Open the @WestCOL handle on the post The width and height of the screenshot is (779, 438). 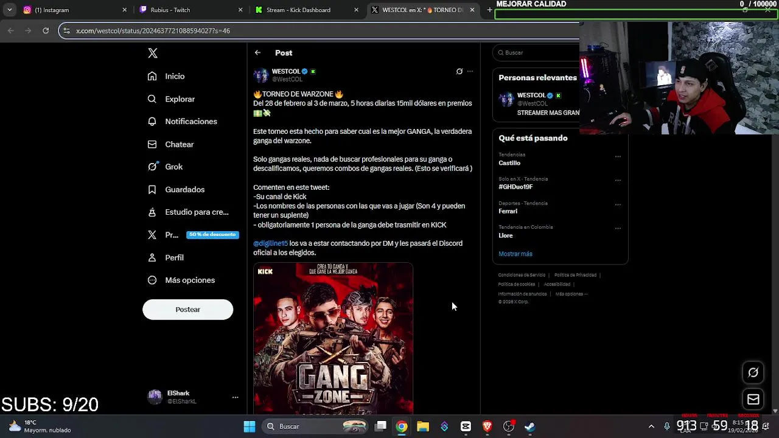[x=287, y=79]
